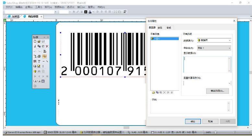Select the Text tool in toolbox
The image size is (252, 136).
click(39, 61)
